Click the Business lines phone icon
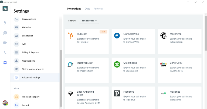The height and width of the screenshot is (109, 207). pos(16,19)
